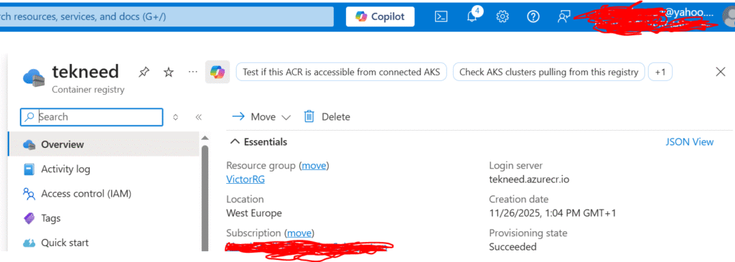Click the Move arrow icon

(238, 116)
